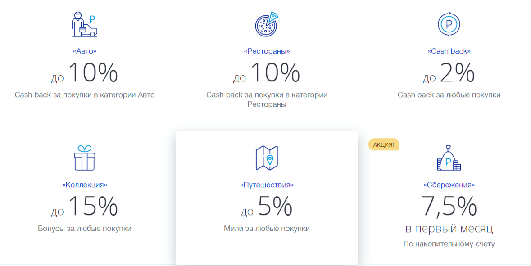Viewport: 531px width, 266px height.
Task: Click the 7,5% savings rate figure
Action: tap(449, 207)
